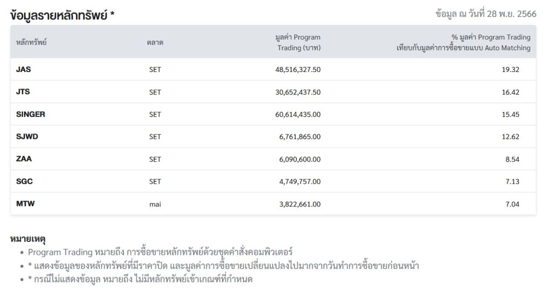Select the JAS value 48,516,327.50
Image resolution: width=544 pixels, height=292 pixels.
[x=298, y=70]
